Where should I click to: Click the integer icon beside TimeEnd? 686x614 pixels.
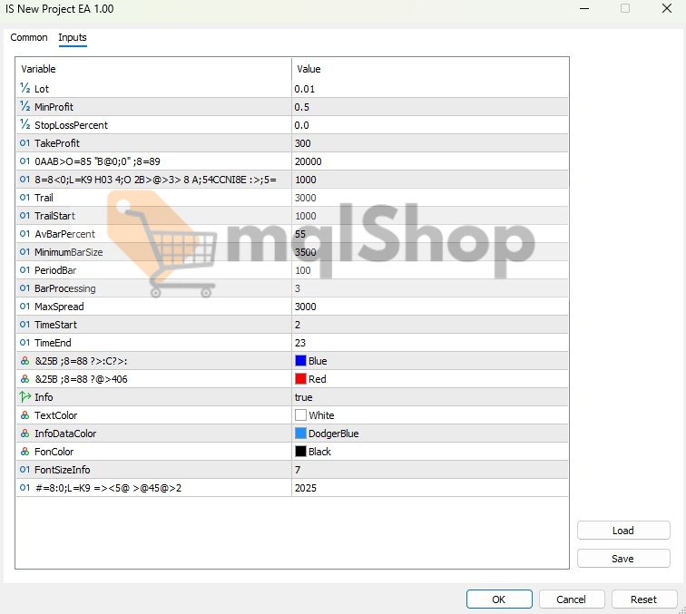(x=24, y=343)
